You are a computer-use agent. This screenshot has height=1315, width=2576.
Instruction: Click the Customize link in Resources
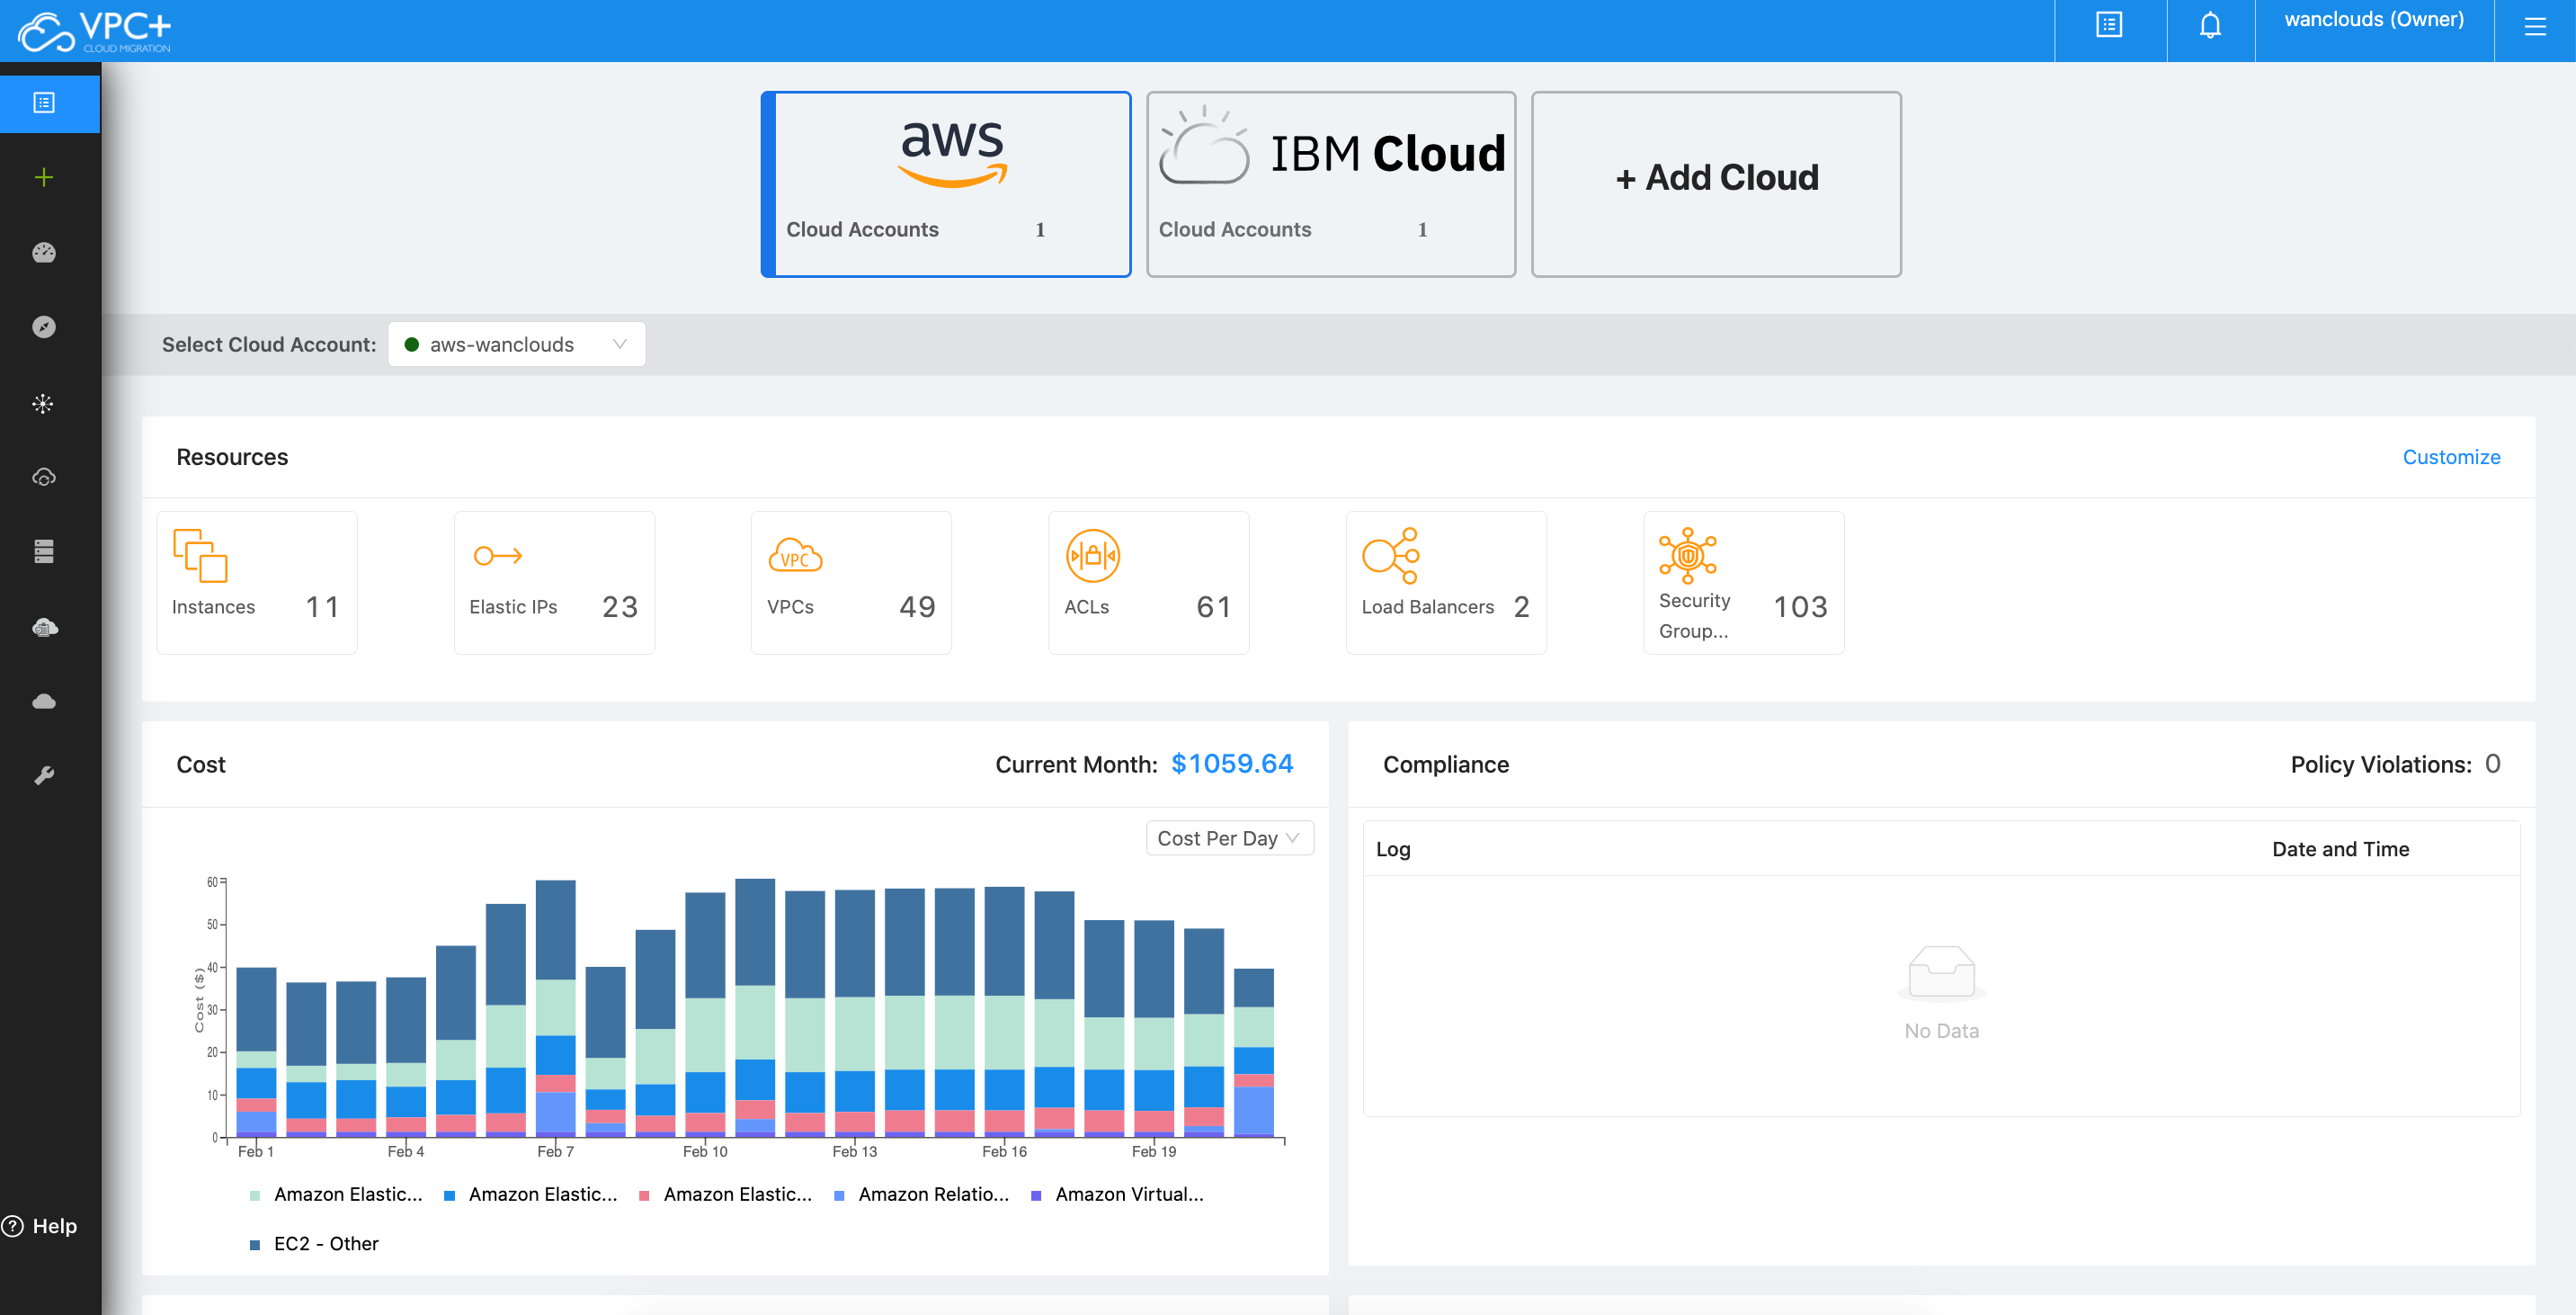point(2450,457)
